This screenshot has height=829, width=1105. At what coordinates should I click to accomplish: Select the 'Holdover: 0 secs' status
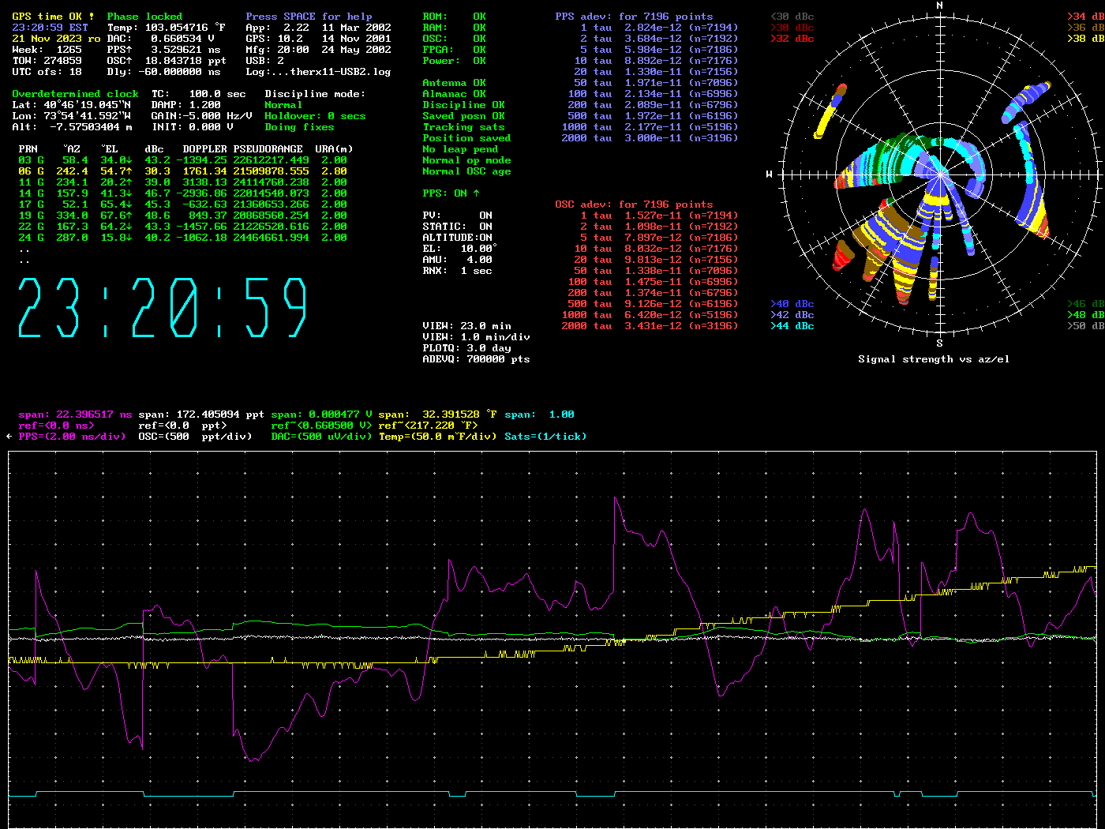(x=315, y=116)
